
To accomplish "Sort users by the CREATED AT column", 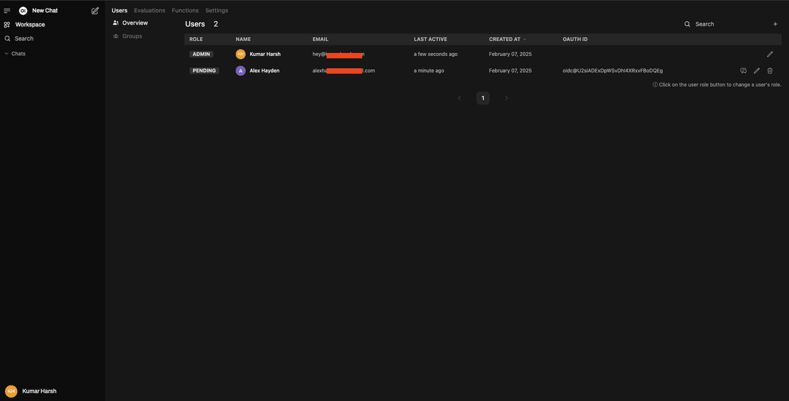I will [504, 39].
